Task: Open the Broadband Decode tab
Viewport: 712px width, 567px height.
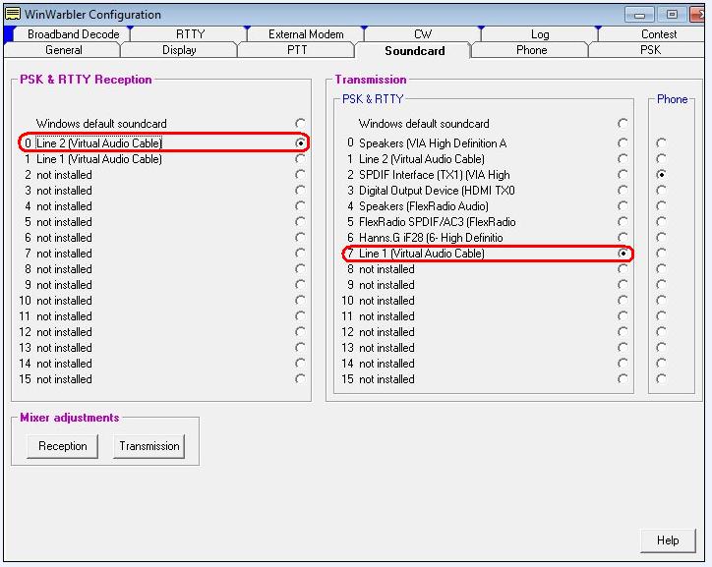Action: [x=73, y=34]
